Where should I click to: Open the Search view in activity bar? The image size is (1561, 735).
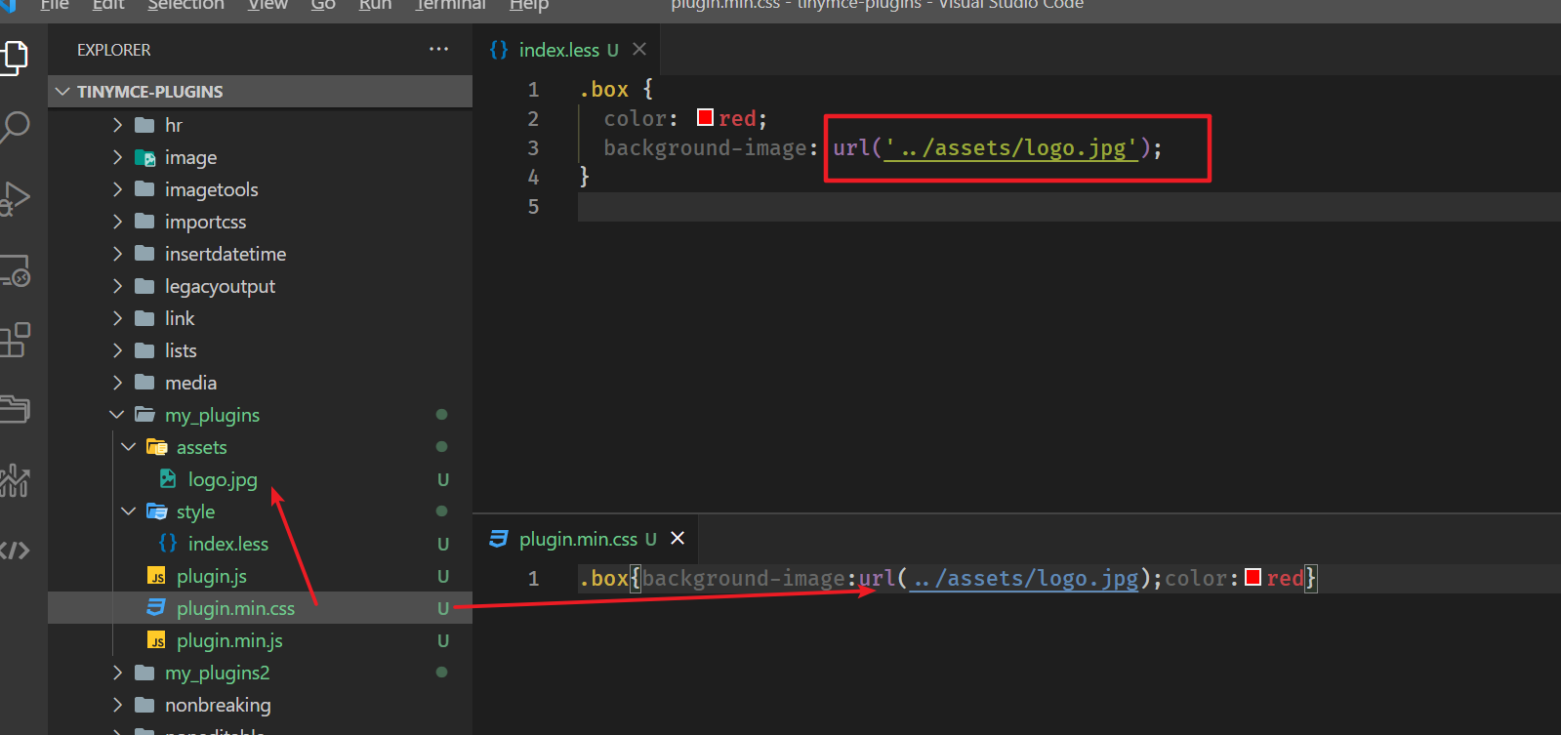pos(15,126)
